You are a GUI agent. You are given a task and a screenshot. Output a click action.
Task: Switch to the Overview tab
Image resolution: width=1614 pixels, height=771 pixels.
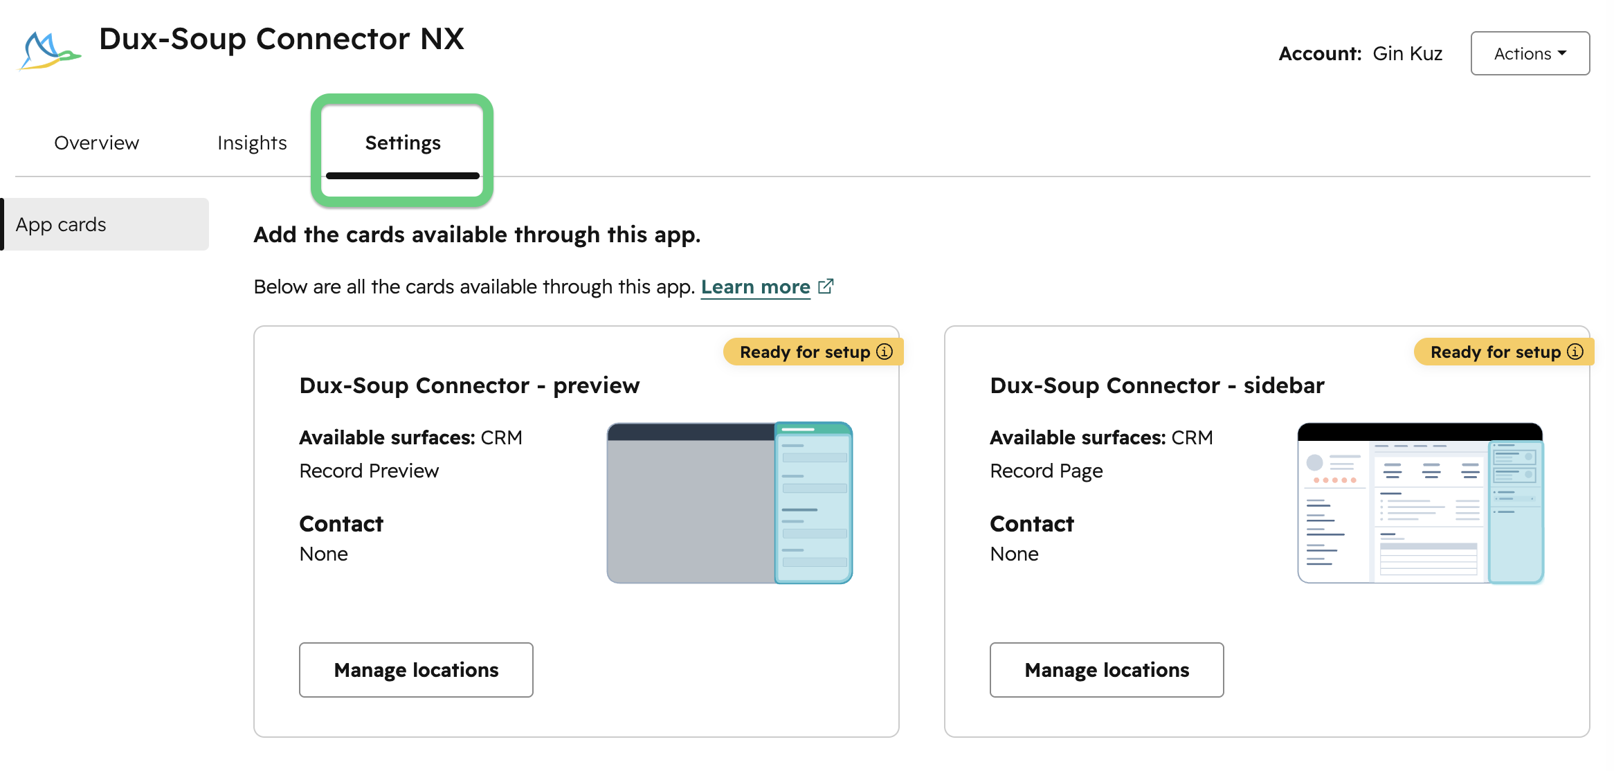pyautogui.click(x=97, y=143)
